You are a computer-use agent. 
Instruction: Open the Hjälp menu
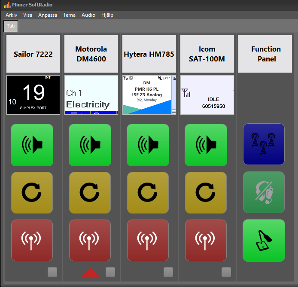click(x=107, y=15)
